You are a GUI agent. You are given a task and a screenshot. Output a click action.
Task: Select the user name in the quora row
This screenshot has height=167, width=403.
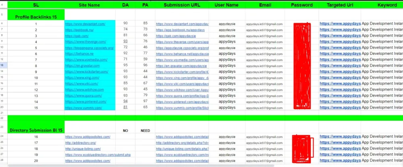(226, 96)
